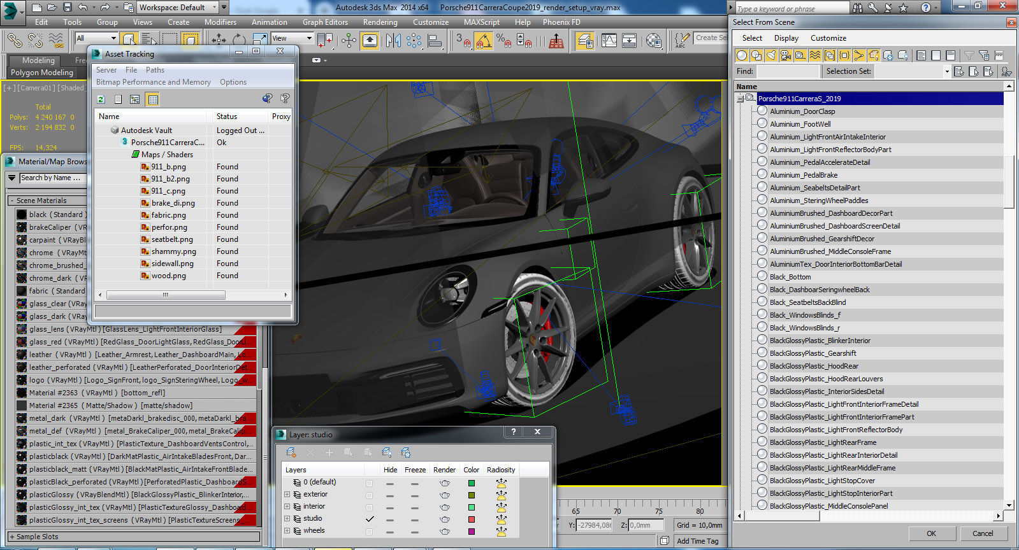Open the Display menu in Select From Scene
1019x550 pixels.
(786, 38)
